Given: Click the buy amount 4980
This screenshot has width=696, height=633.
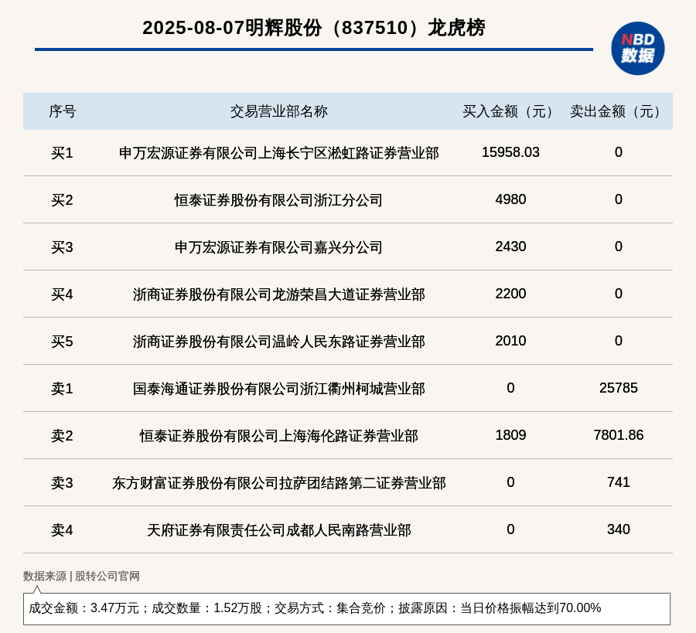Looking at the screenshot, I should (x=510, y=199).
